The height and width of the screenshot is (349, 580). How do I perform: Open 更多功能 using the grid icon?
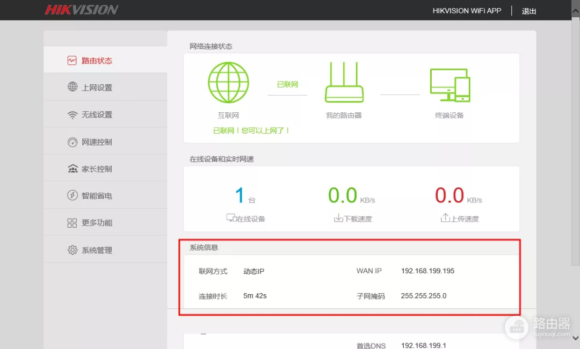point(73,222)
